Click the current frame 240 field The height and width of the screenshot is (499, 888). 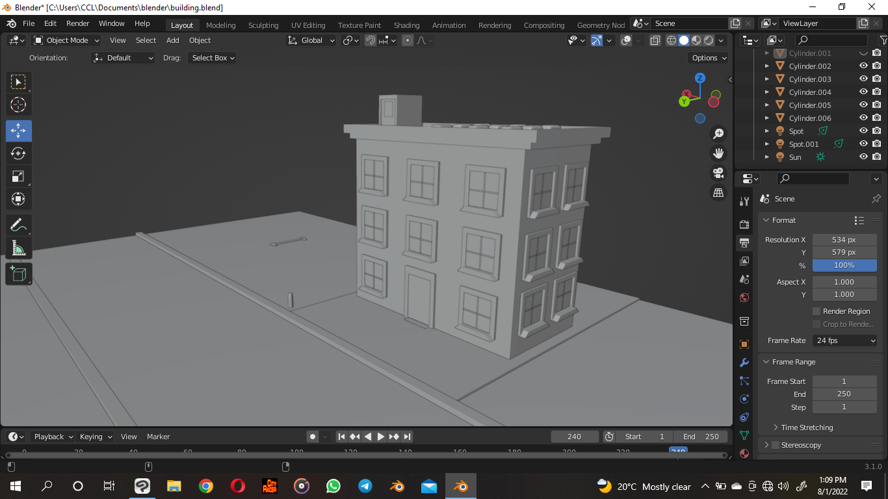click(x=575, y=437)
